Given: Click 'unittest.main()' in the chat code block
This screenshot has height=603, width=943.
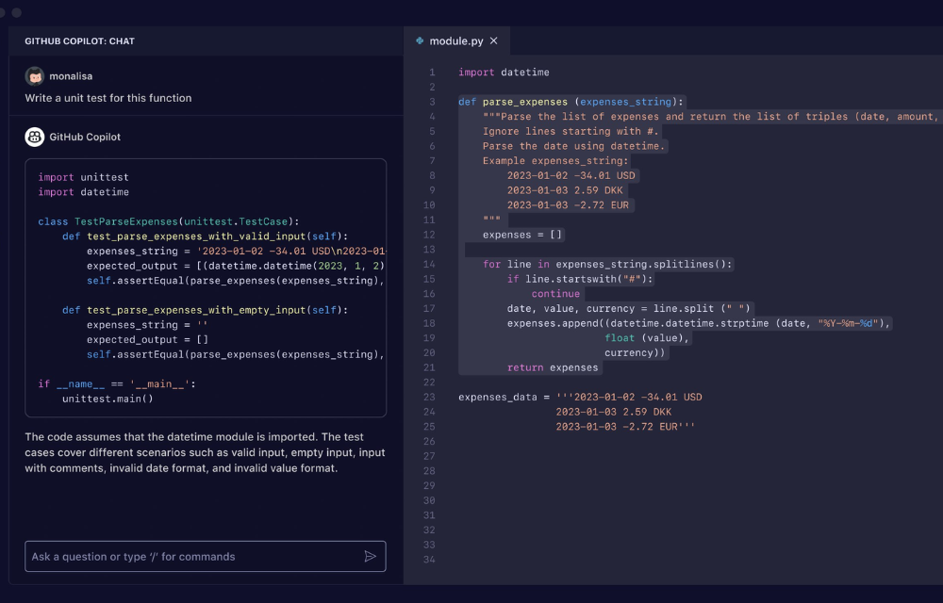Looking at the screenshot, I should [108, 399].
